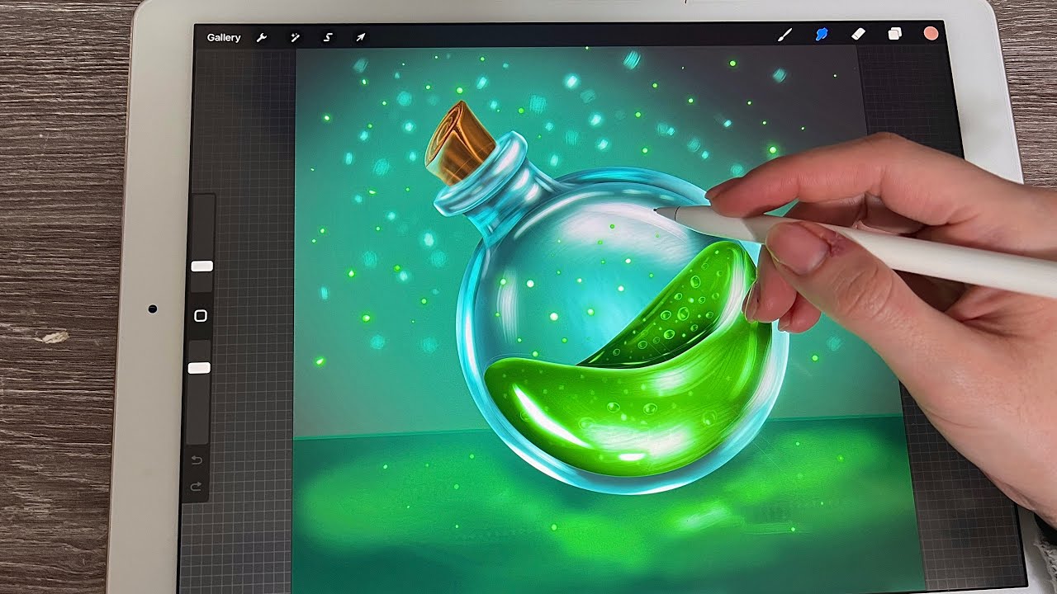
Task: Activate the Selection tool
Action: (x=328, y=37)
